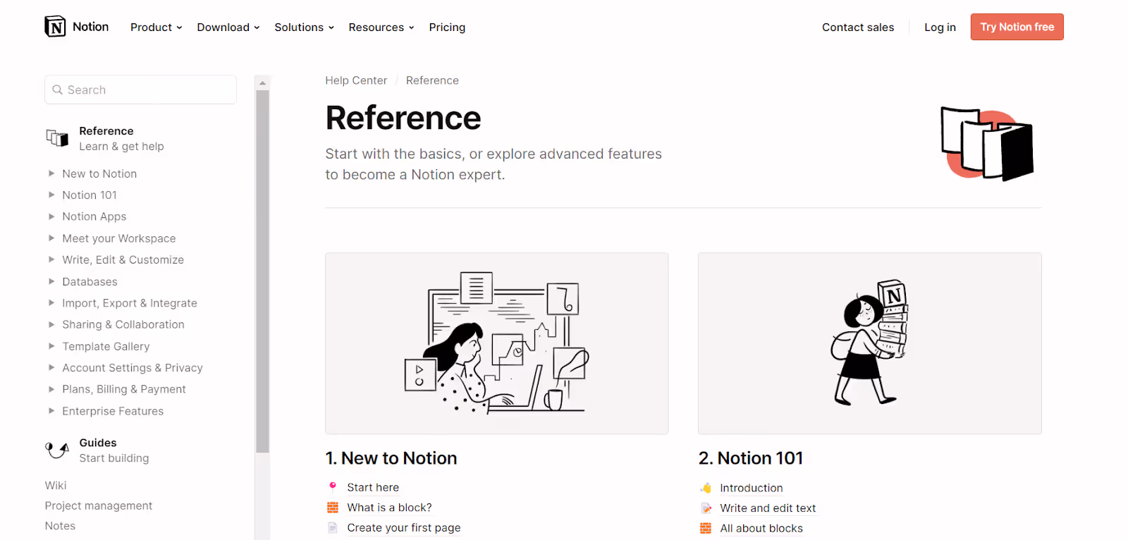
Task: Go to the Pricing page
Action: [447, 27]
